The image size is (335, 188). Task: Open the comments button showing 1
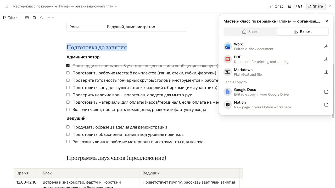pyautogui.click(x=299, y=6)
